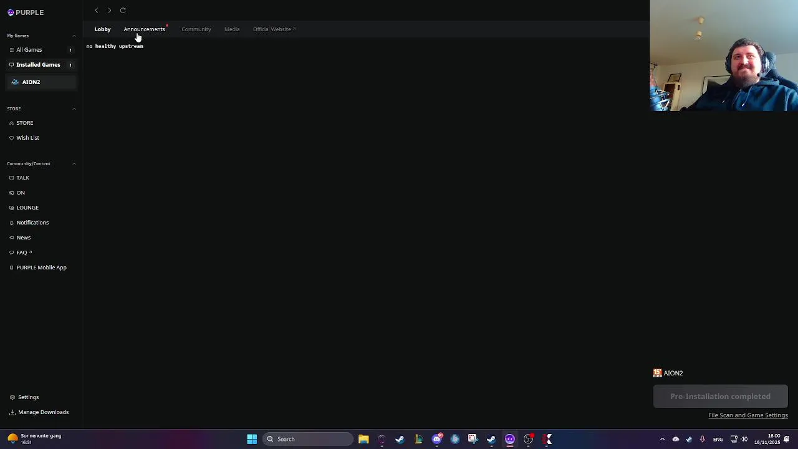Reload the page with refresh icon
The image size is (798, 449).
click(123, 11)
